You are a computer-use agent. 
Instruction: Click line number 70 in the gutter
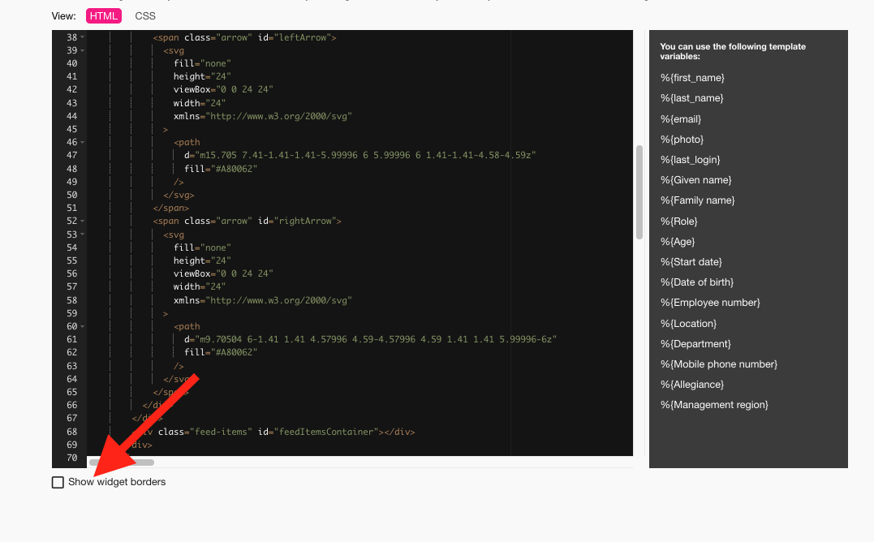click(x=71, y=458)
